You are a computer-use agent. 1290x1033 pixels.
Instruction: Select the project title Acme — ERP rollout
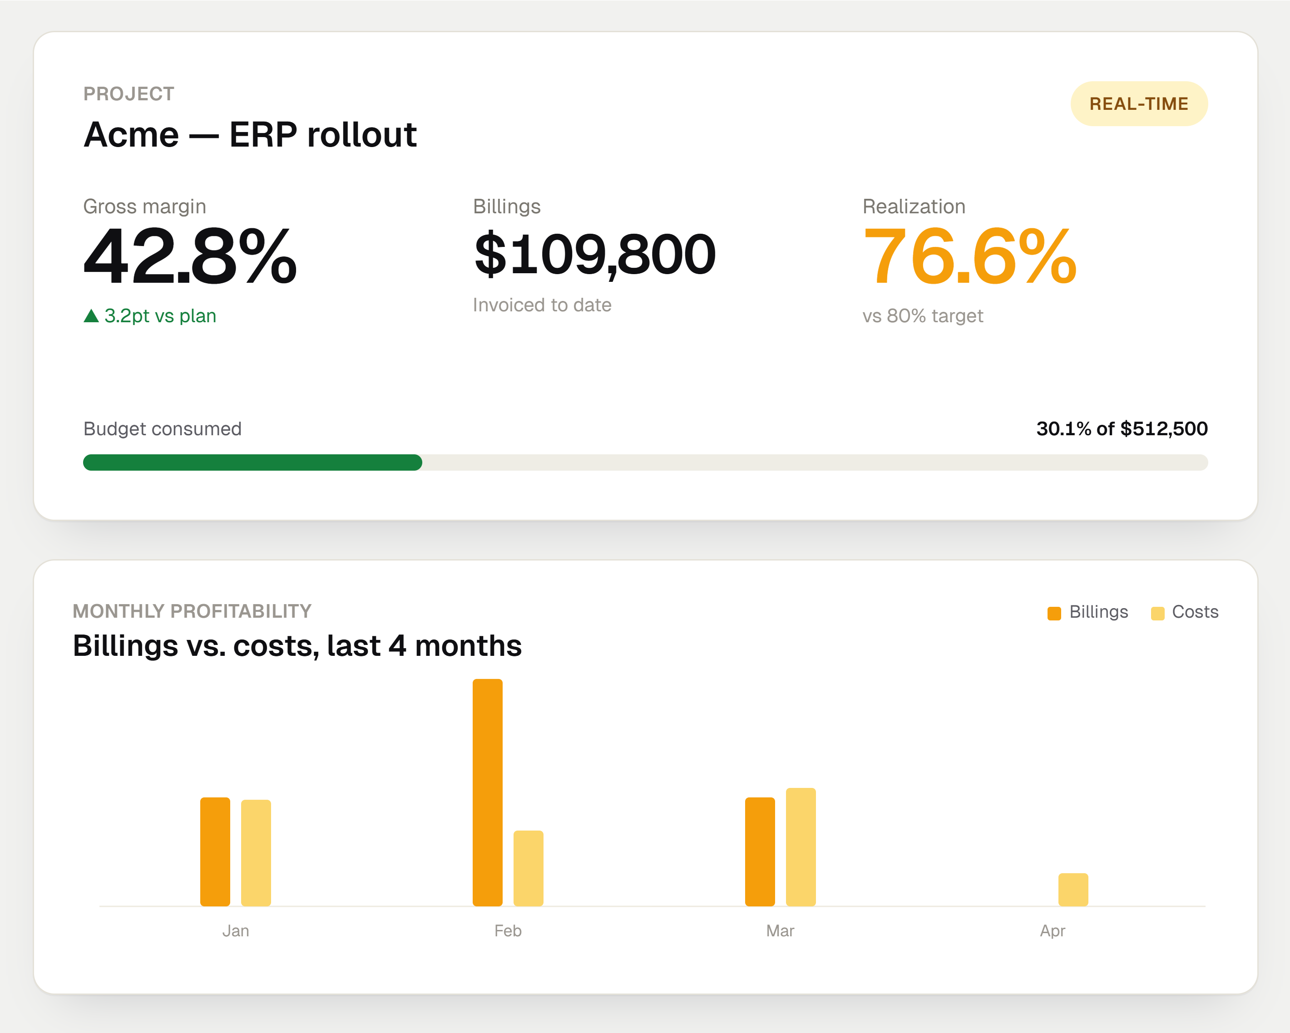(250, 135)
